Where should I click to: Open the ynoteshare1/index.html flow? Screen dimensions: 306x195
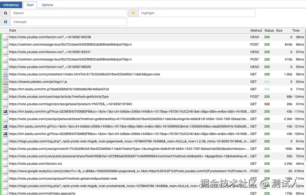point(153,74)
